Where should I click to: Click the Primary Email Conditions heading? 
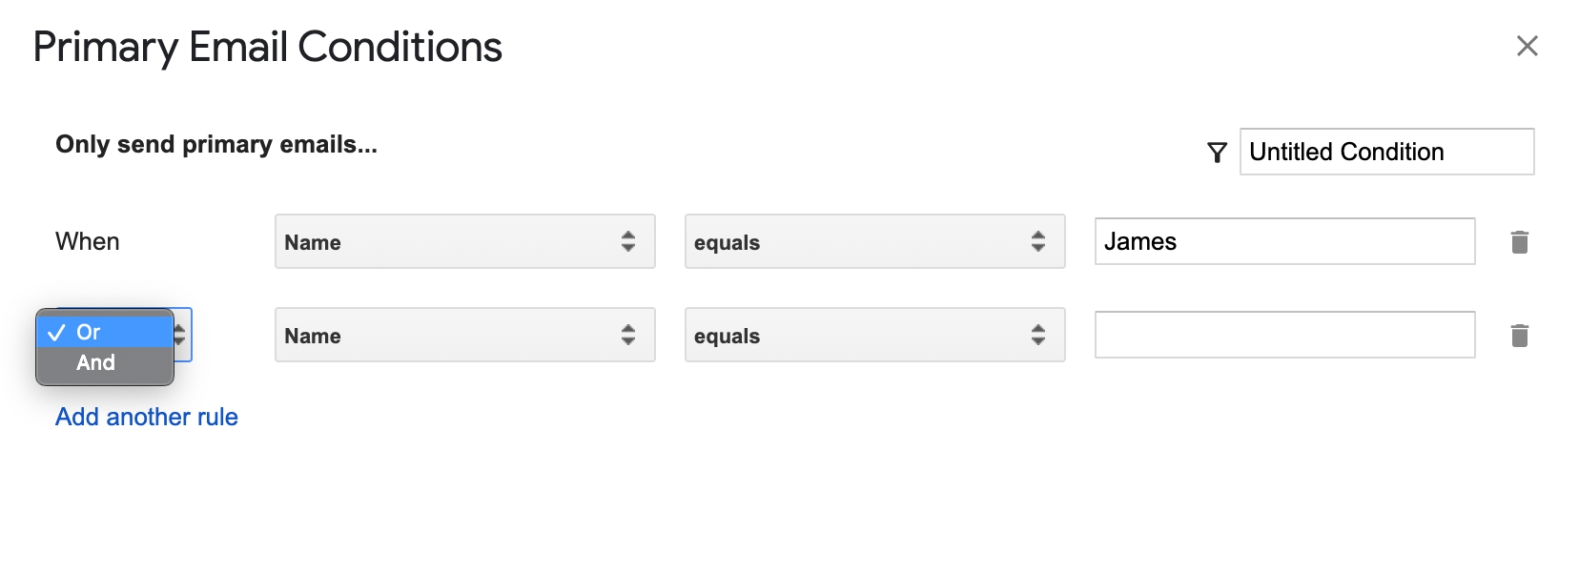(x=268, y=48)
